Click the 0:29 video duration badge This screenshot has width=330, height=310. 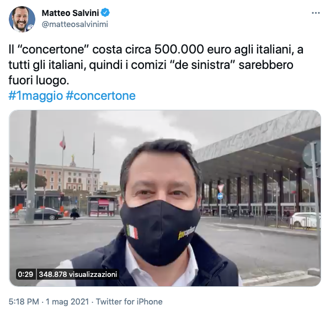25,274
